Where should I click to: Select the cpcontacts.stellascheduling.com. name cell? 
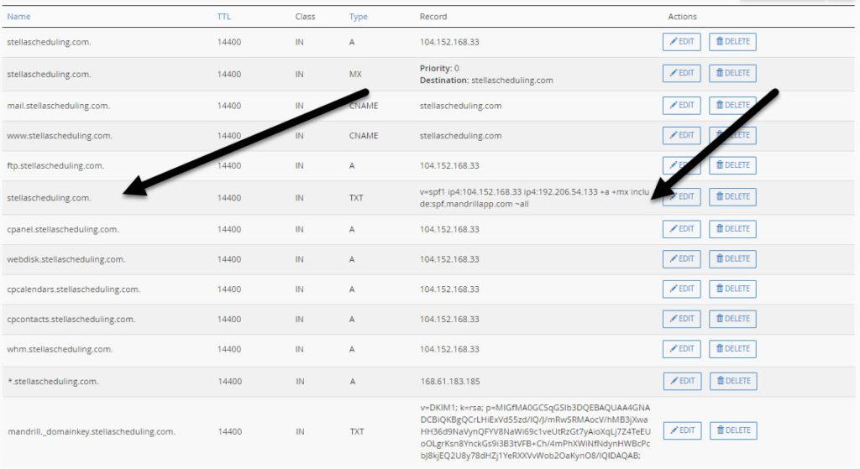(71, 320)
